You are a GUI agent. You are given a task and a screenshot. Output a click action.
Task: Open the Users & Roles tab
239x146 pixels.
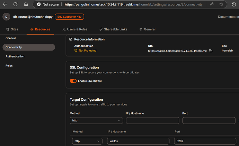click(x=75, y=29)
